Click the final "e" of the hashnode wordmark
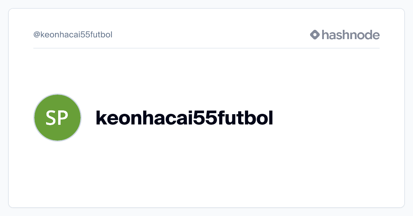This screenshot has width=413, height=216. [x=376, y=35]
